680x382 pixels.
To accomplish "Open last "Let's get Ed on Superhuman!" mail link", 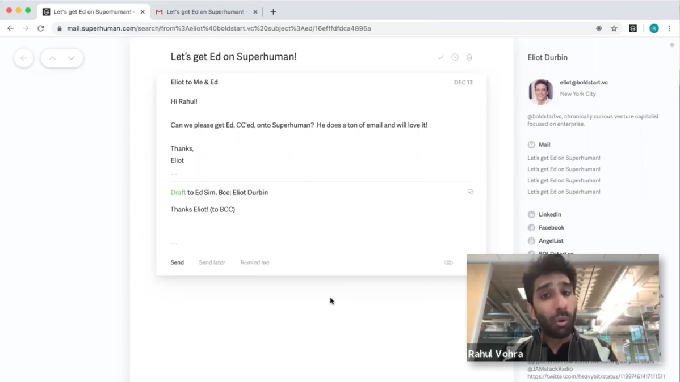I will click(x=564, y=192).
